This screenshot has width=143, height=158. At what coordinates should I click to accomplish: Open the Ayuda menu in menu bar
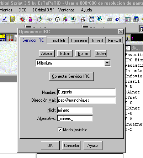coord(86,10)
